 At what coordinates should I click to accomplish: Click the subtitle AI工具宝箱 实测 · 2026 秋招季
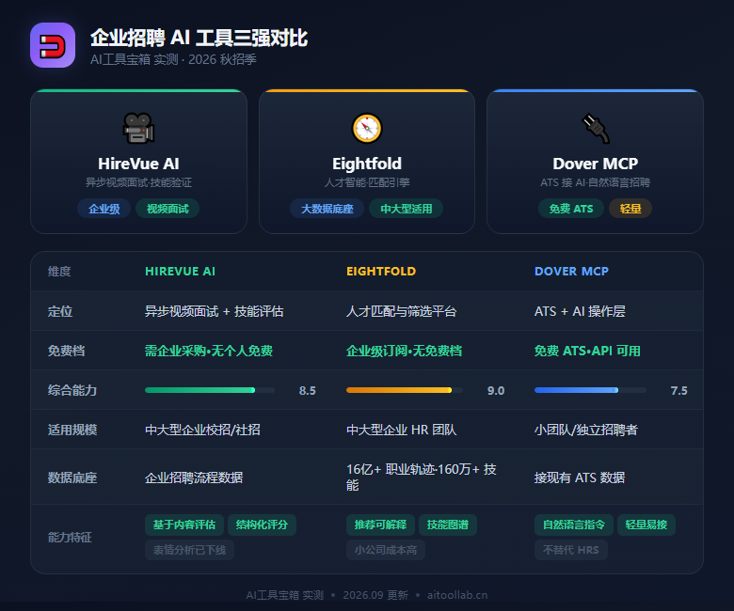click(x=173, y=59)
